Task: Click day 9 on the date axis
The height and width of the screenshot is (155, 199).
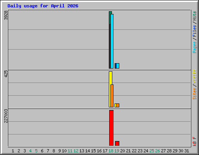Action: pyautogui.click(x=59, y=151)
